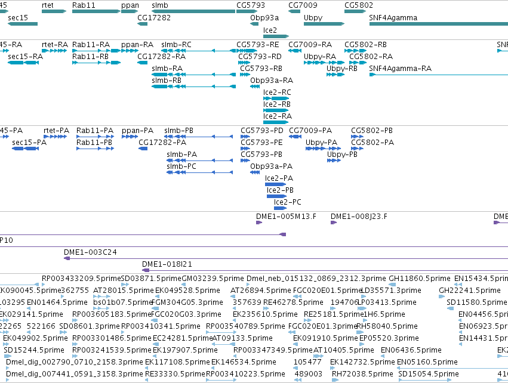Image resolution: width=508 pixels, height=383 pixels.
Task: Select the SNF4Agamma gene bar
Action: (439, 24)
